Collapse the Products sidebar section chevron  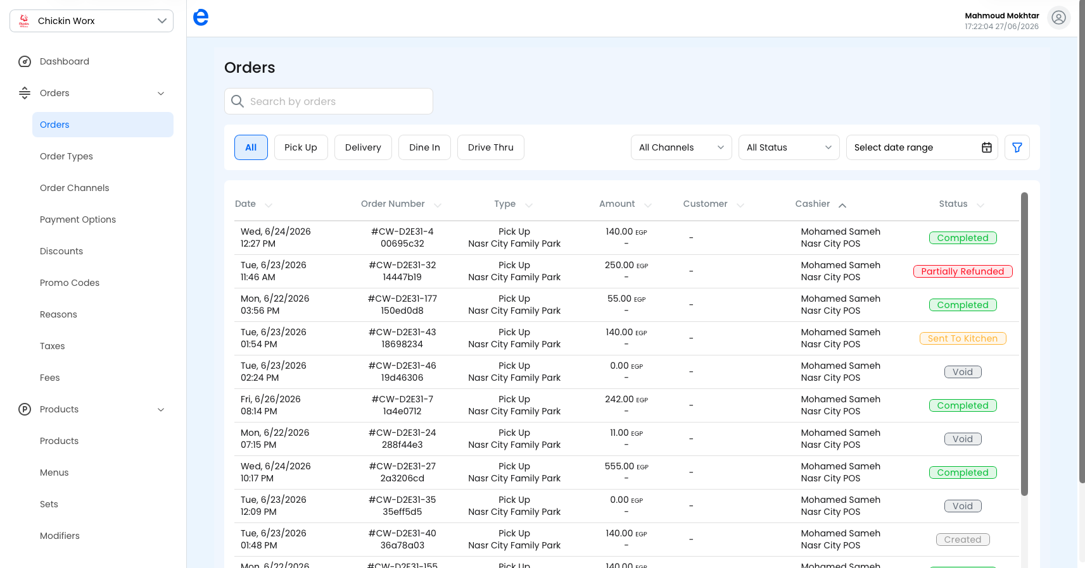coord(161,409)
